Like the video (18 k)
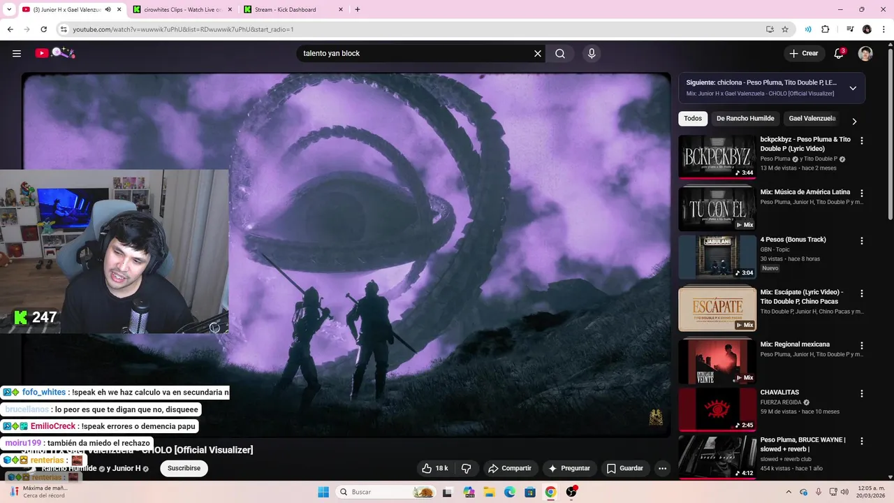 click(x=434, y=468)
